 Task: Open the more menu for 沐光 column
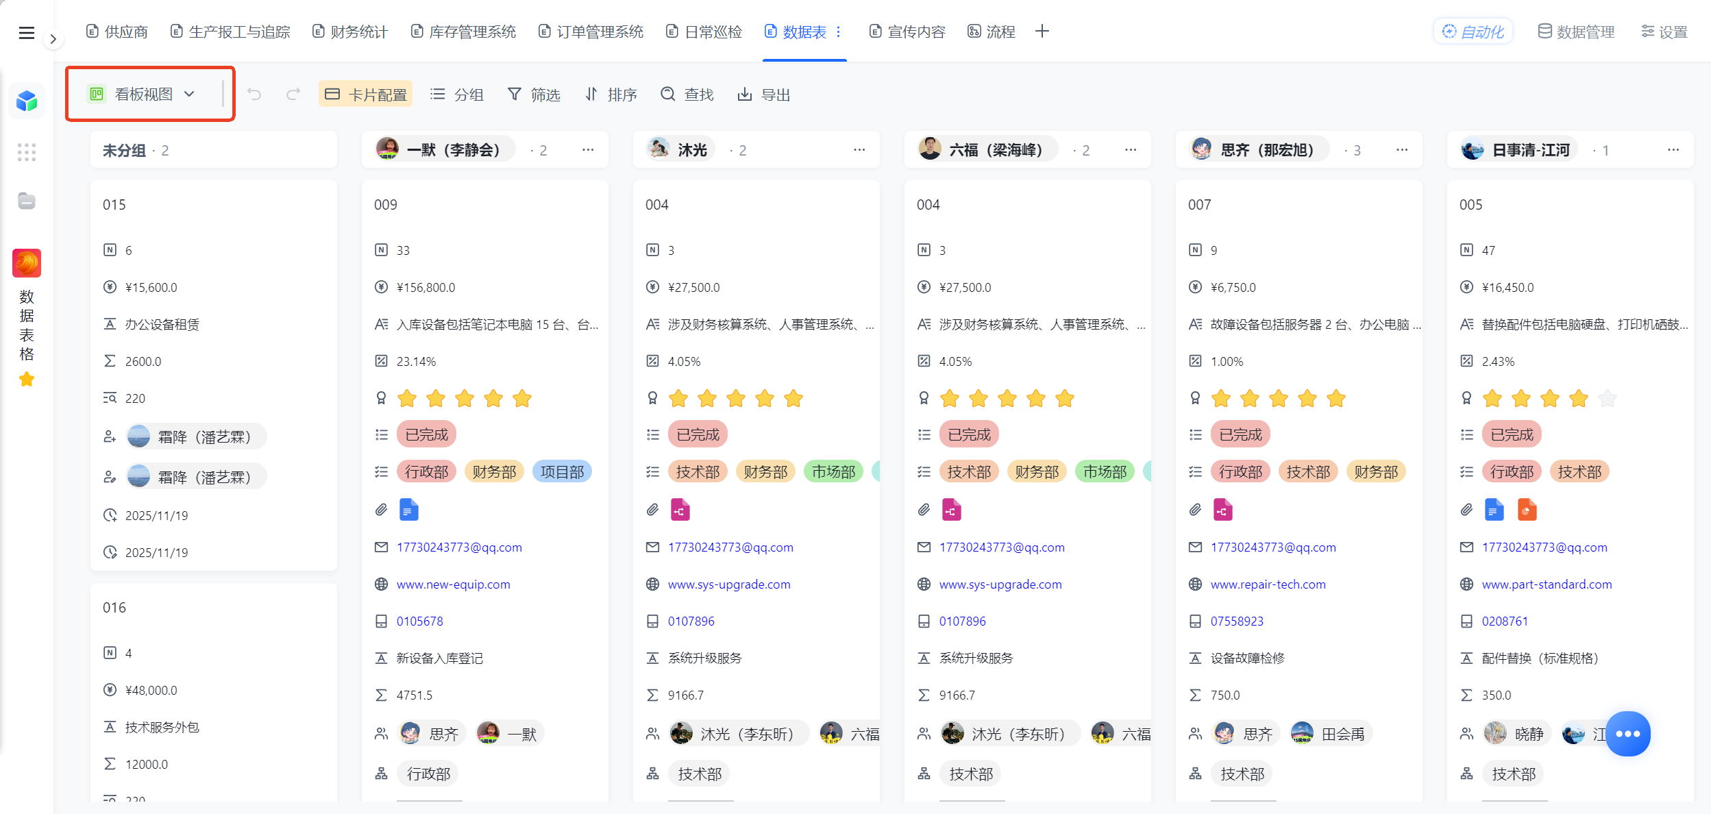859,149
